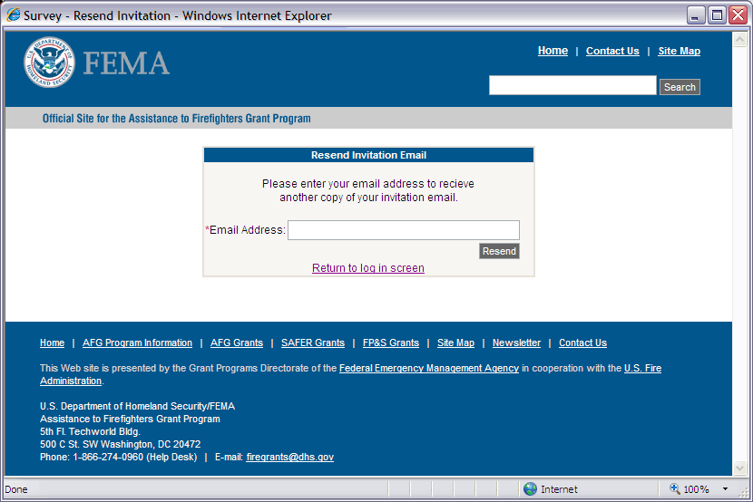
Task: Open the footer Contact Us link
Action: click(x=582, y=343)
